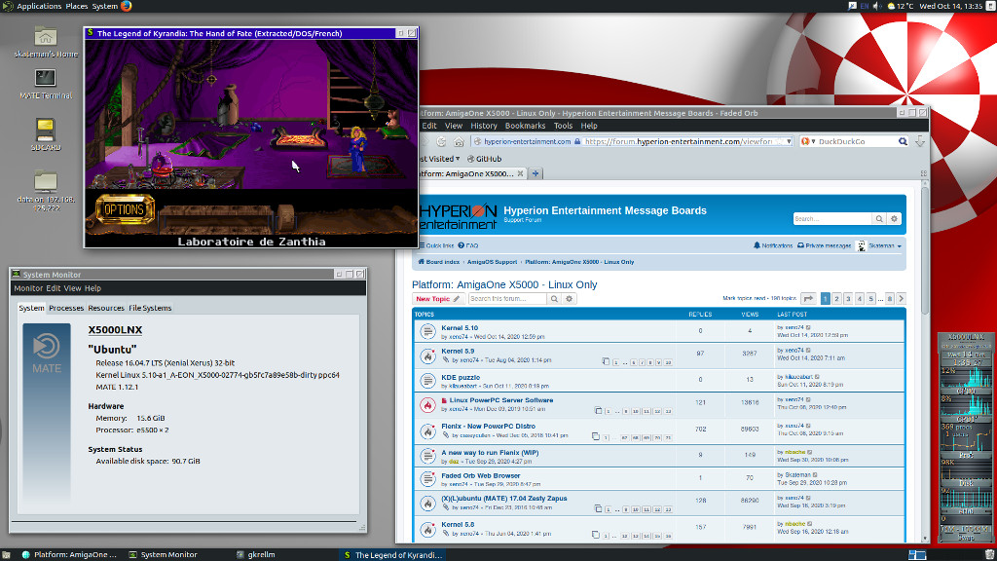
Task: Open the Monitor menu in System Monitor
Action: click(x=28, y=288)
